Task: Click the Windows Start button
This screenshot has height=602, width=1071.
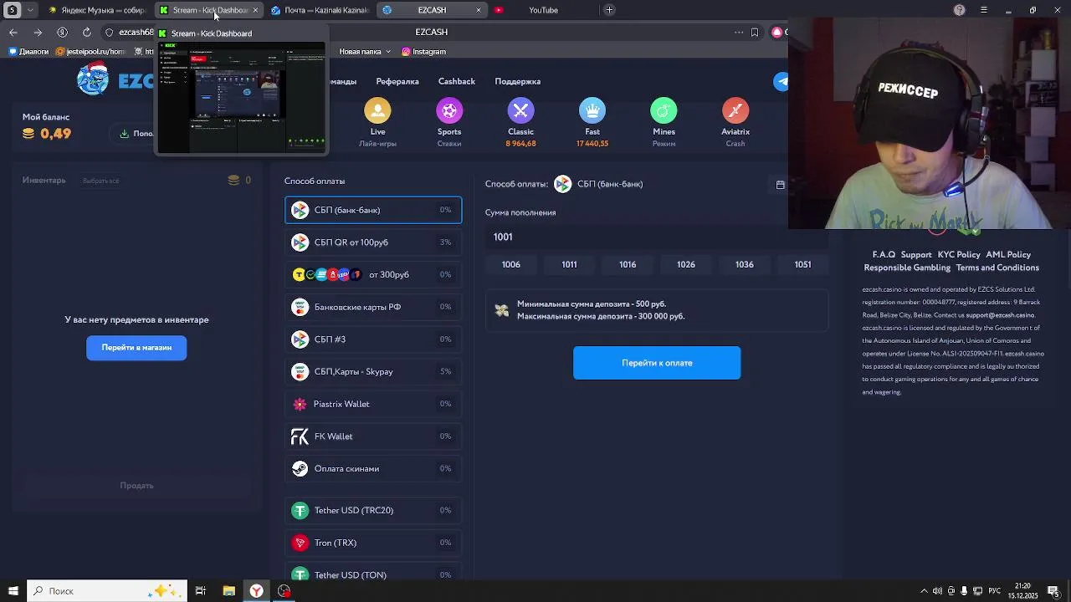Action: coord(13,590)
